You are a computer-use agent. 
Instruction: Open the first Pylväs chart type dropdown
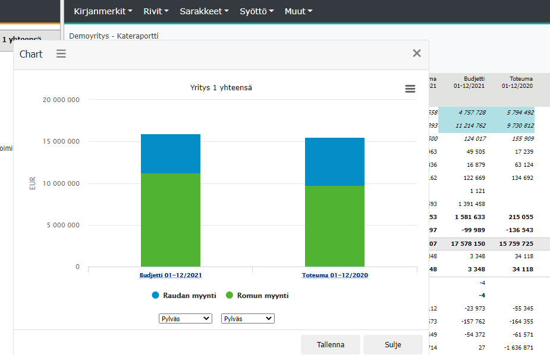coord(186,319)
